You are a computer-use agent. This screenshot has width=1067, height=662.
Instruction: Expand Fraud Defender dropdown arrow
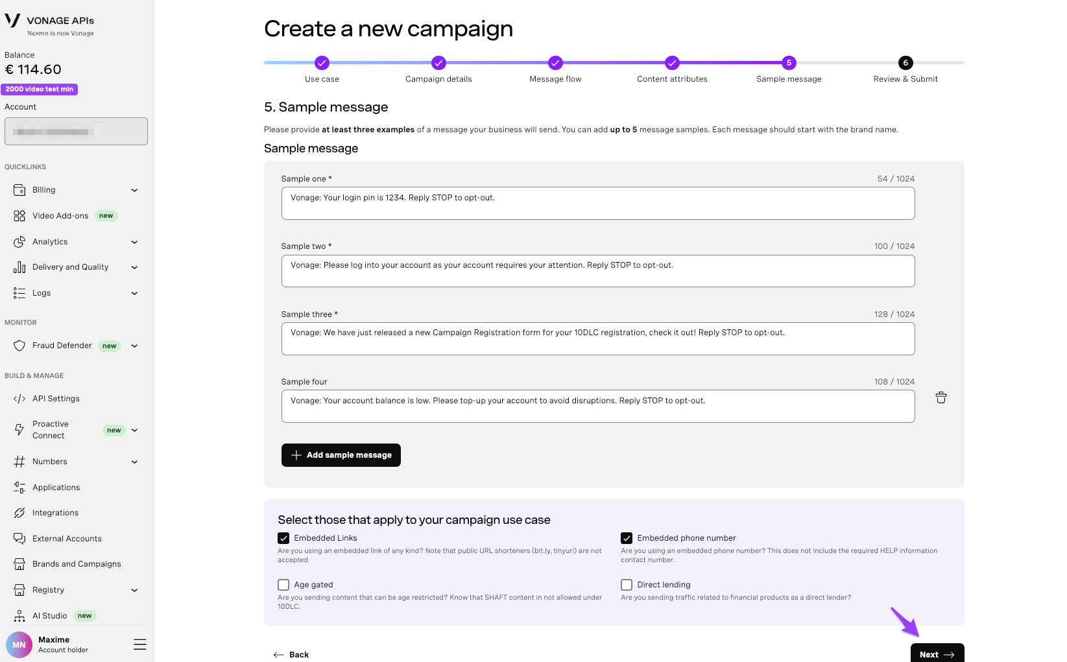coord(134,346)
